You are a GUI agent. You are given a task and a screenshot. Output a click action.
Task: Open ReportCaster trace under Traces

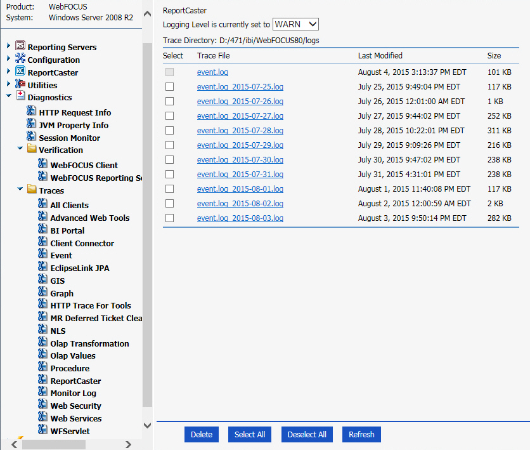(x=75, y=381)
